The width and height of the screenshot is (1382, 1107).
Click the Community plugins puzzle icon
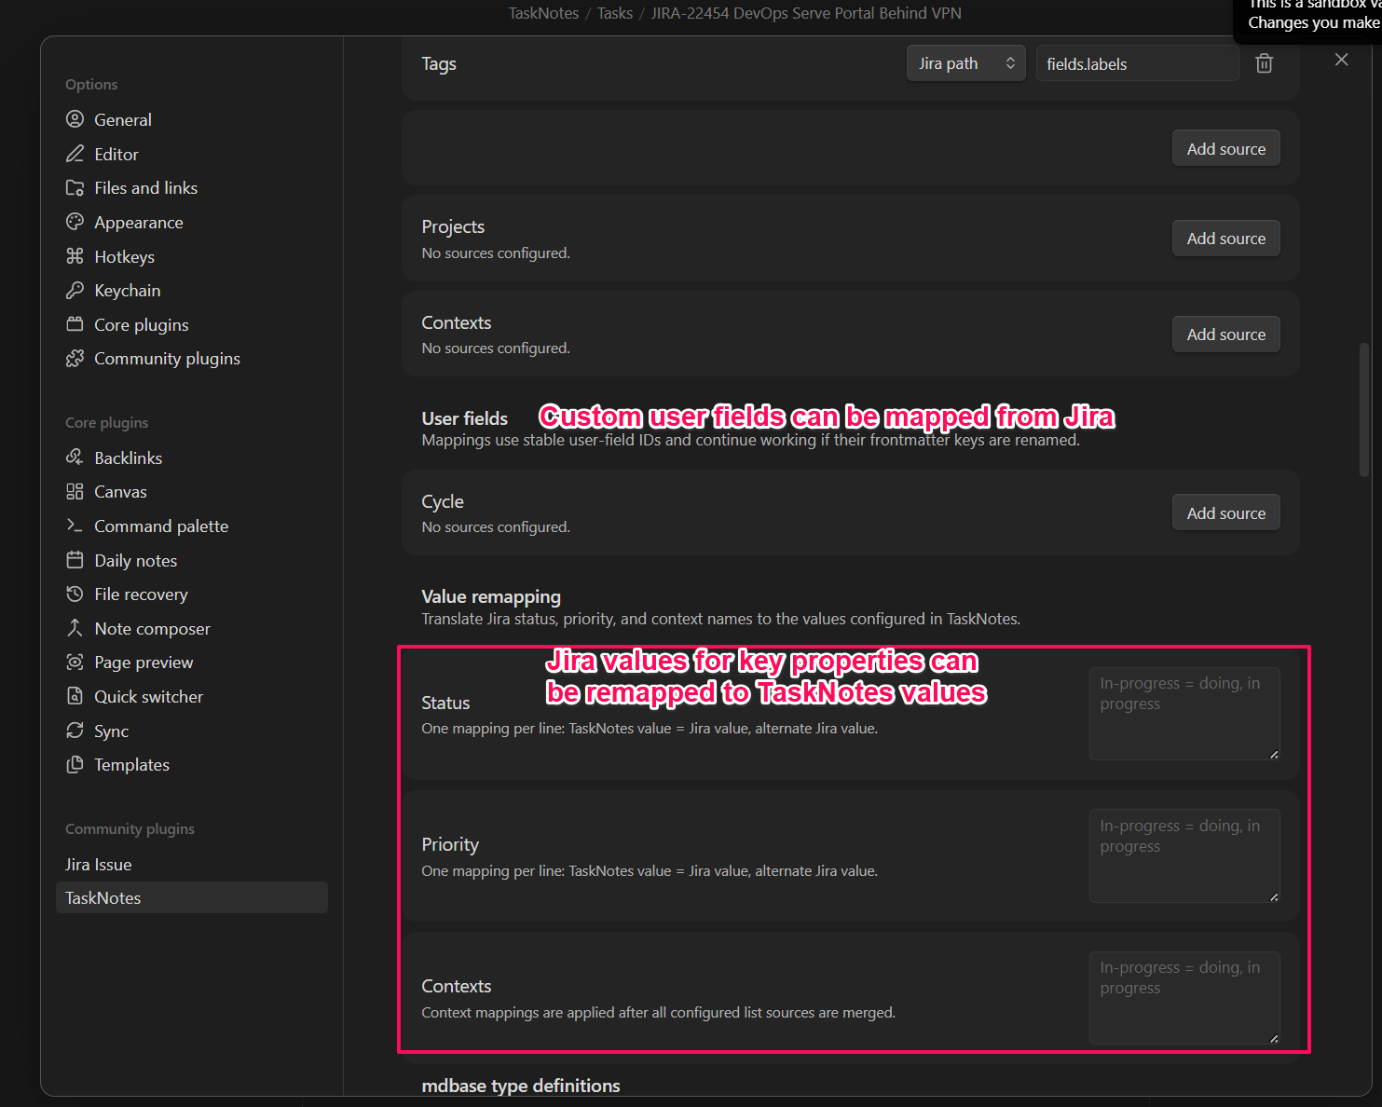(x=75, y=358)
